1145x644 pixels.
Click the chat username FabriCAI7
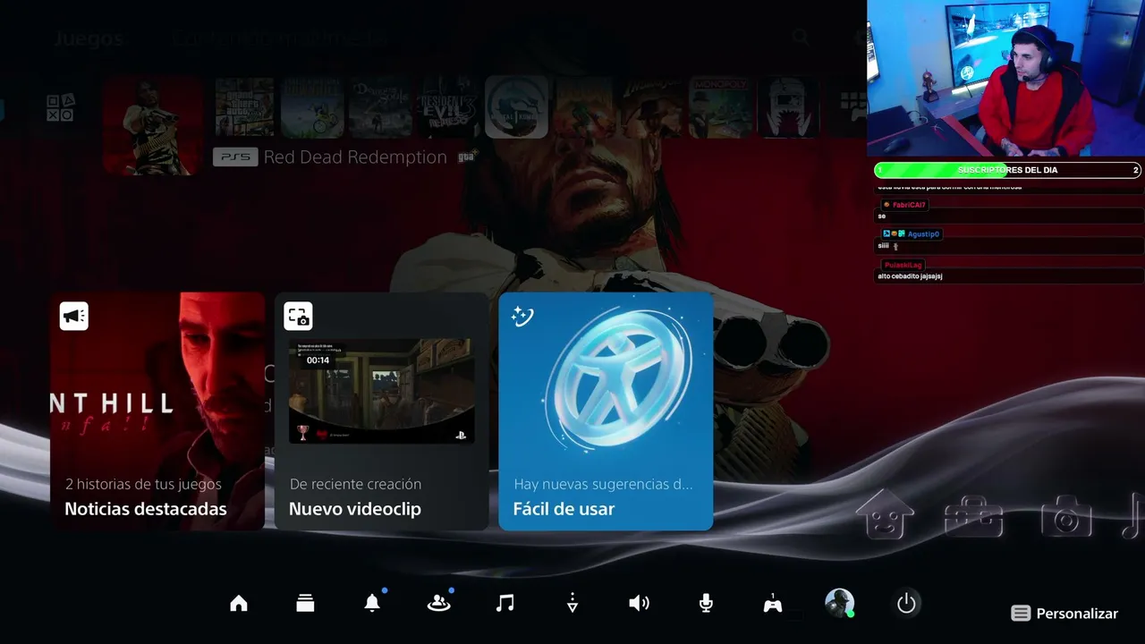909,205
